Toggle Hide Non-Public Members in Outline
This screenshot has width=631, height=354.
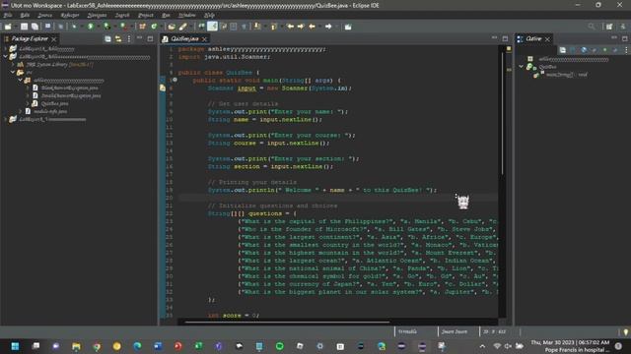pos(604,50)
